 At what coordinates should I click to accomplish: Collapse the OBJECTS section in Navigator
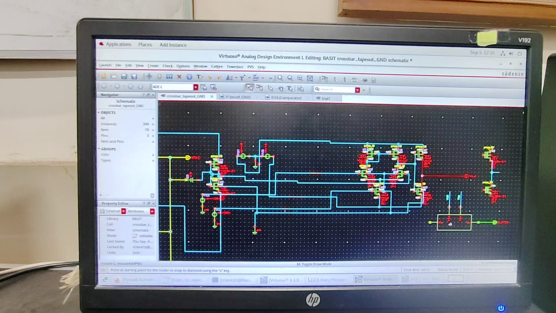[99, 112]
